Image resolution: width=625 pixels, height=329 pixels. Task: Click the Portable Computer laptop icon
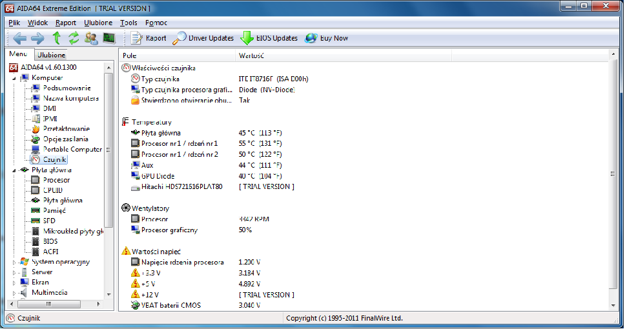click(36, 150)
